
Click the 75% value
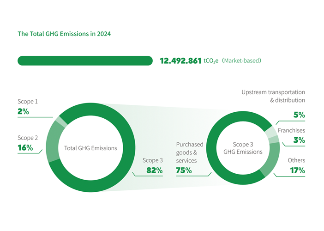(184, 170)
